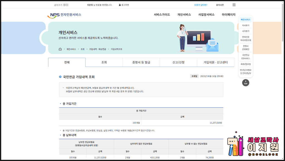Open 마이페이지 in main navigation
The height and width of the screenshot is (161, 285).
pyautogui.click(x=229, y=15)
